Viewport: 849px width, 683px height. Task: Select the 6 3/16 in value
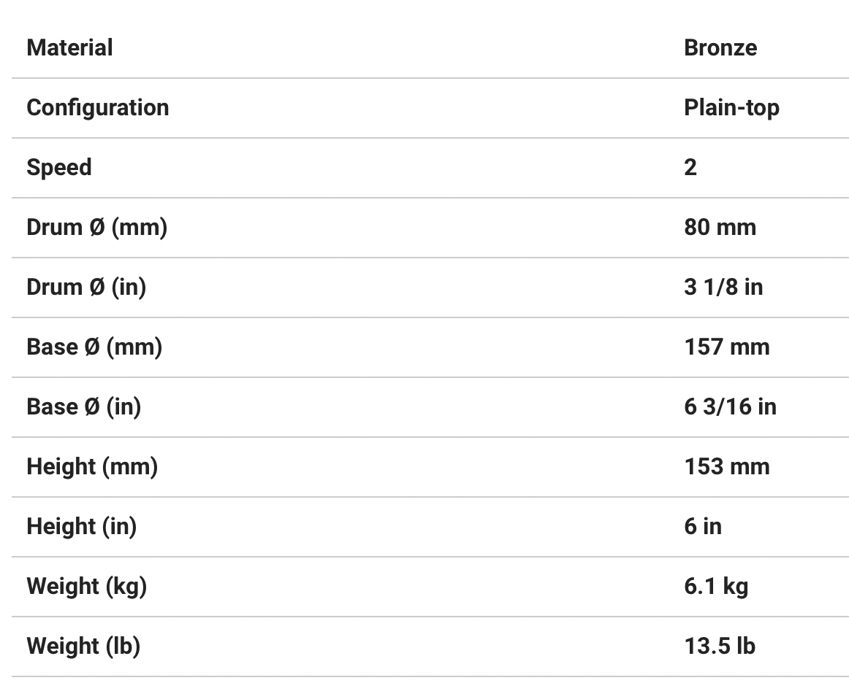point(730,407)
